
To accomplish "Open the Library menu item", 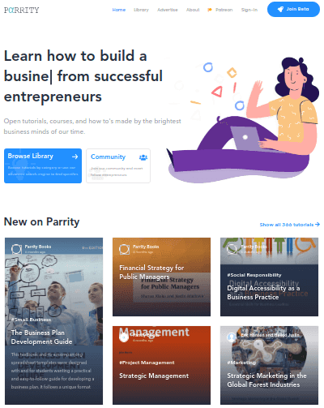I will (141, 10).
